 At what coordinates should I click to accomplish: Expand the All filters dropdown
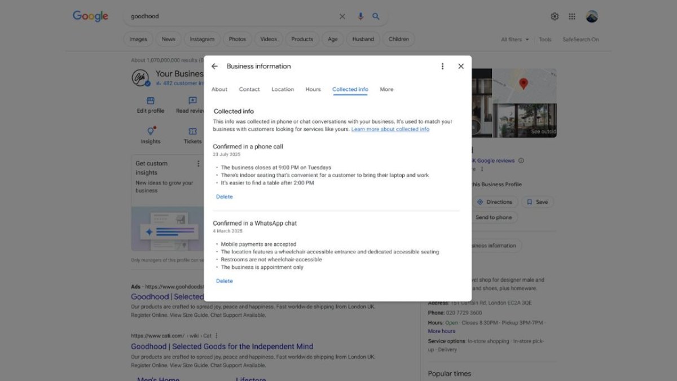click(x=515, y=40)
